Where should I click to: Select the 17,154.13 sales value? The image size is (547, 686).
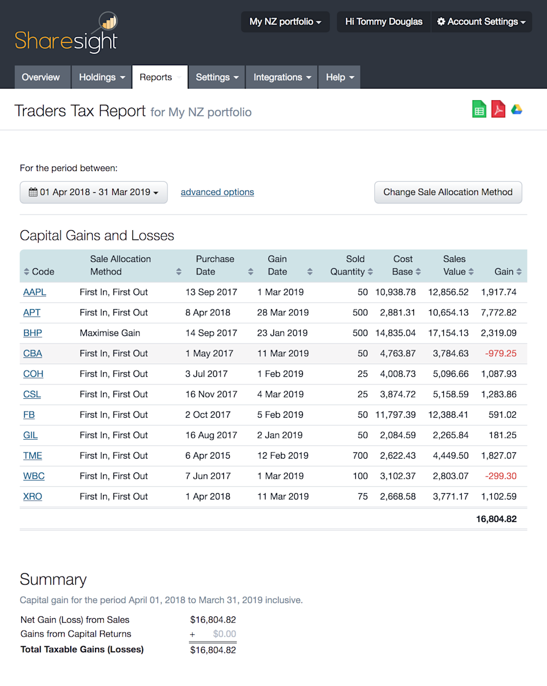click(448, 333)
